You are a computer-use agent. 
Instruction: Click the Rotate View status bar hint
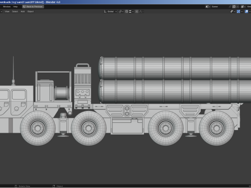[22, 186]
